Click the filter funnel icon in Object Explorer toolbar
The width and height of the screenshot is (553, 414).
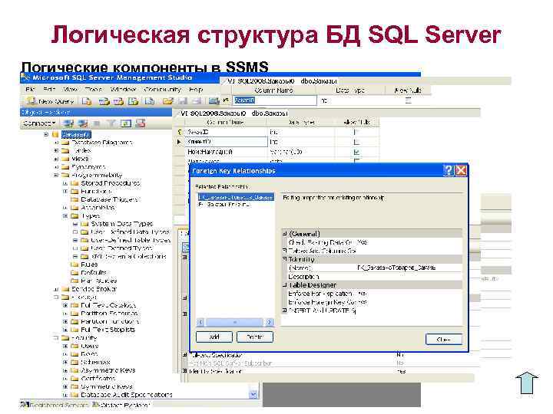coord(111,123)
